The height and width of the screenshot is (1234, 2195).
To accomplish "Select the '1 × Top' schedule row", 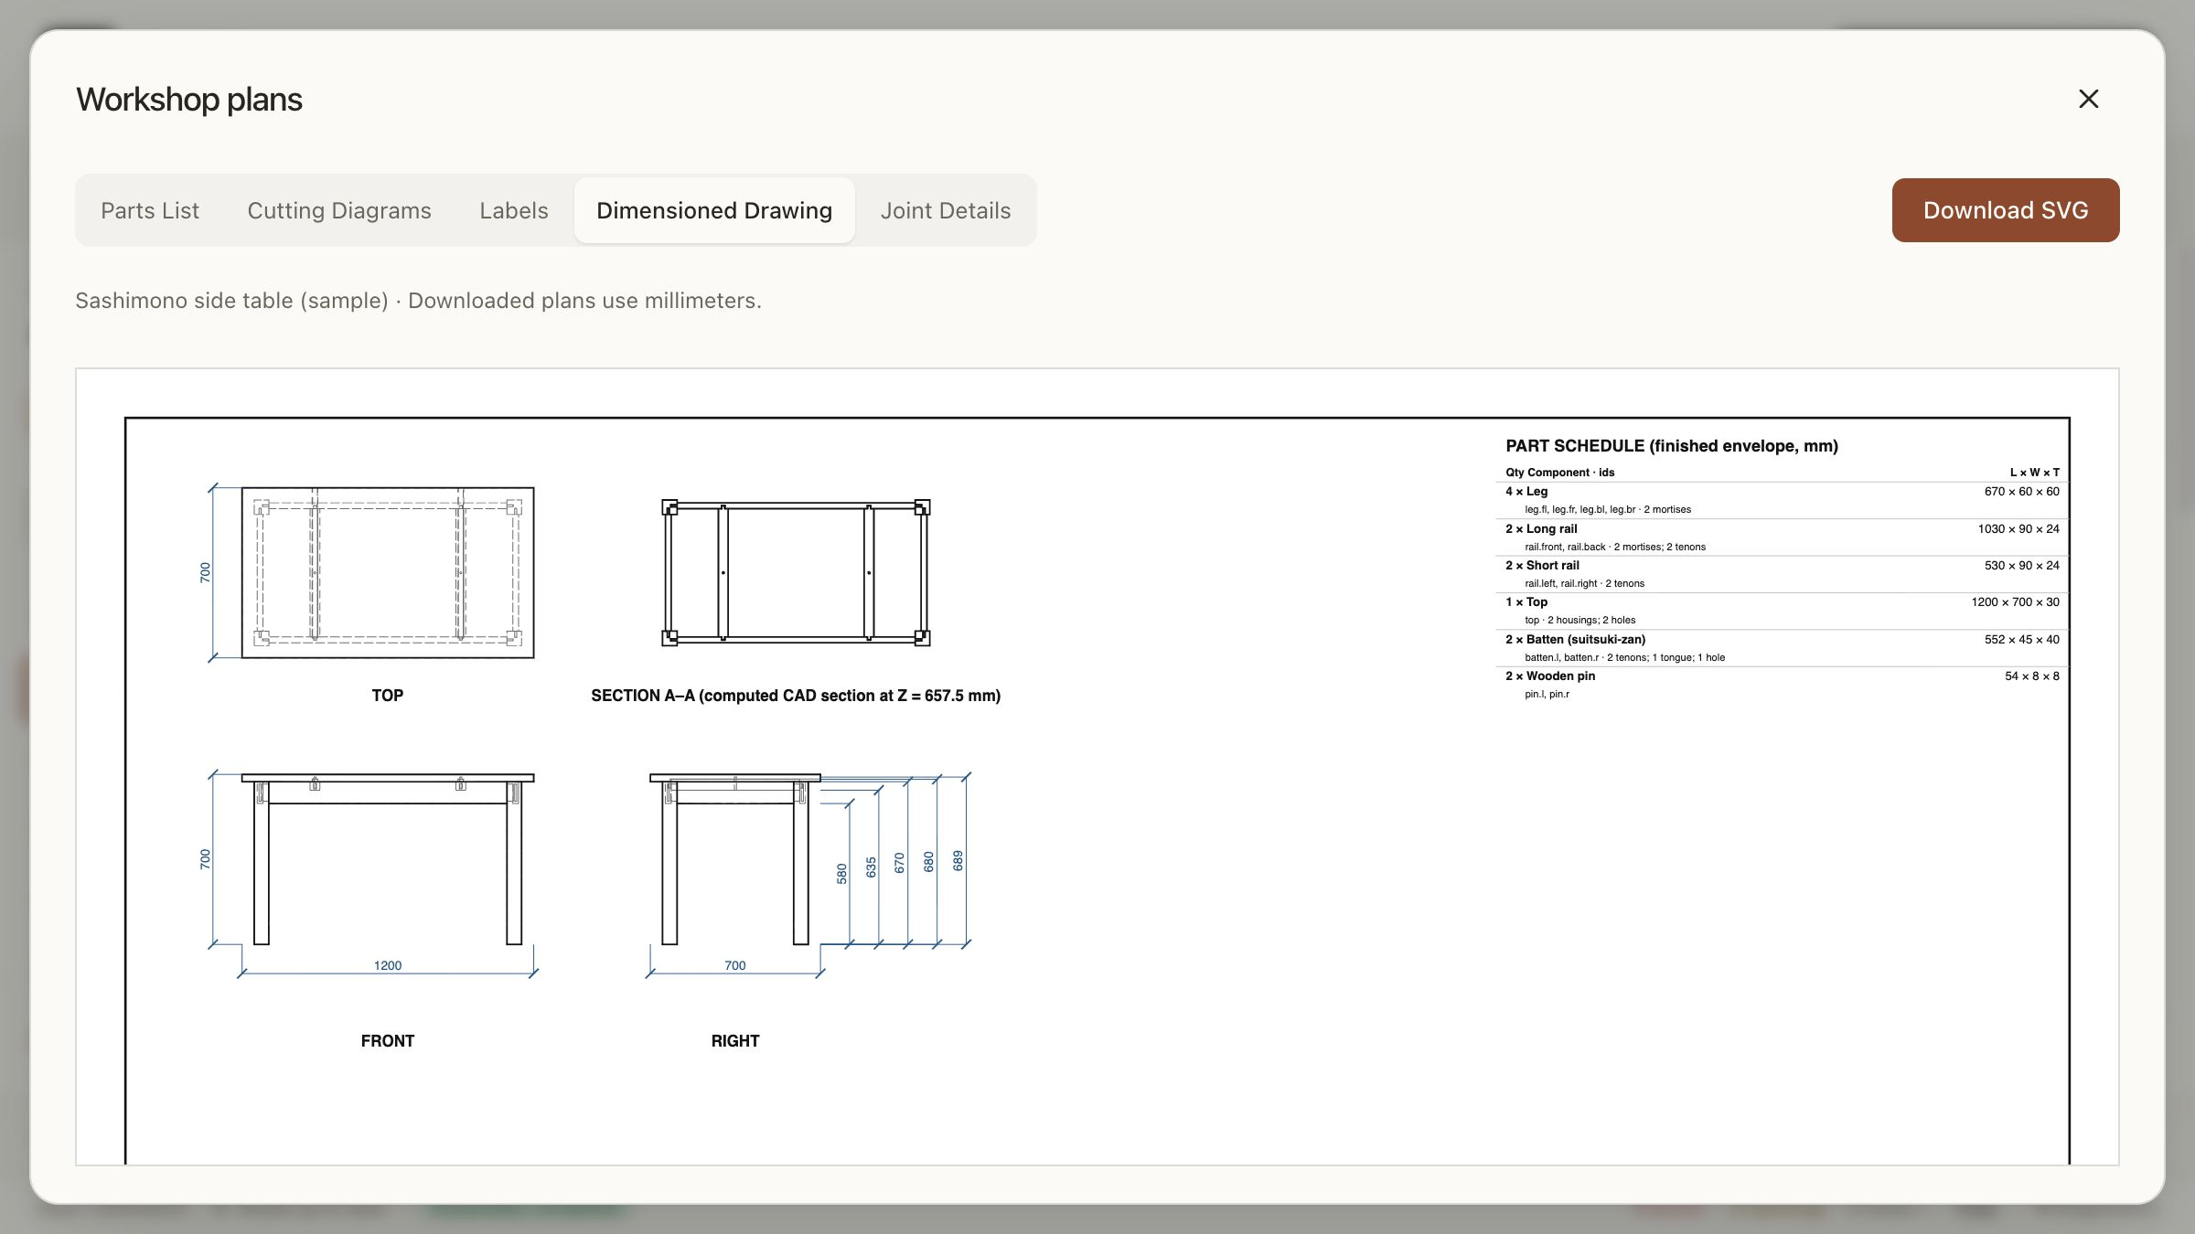I will coord(1783,611).
